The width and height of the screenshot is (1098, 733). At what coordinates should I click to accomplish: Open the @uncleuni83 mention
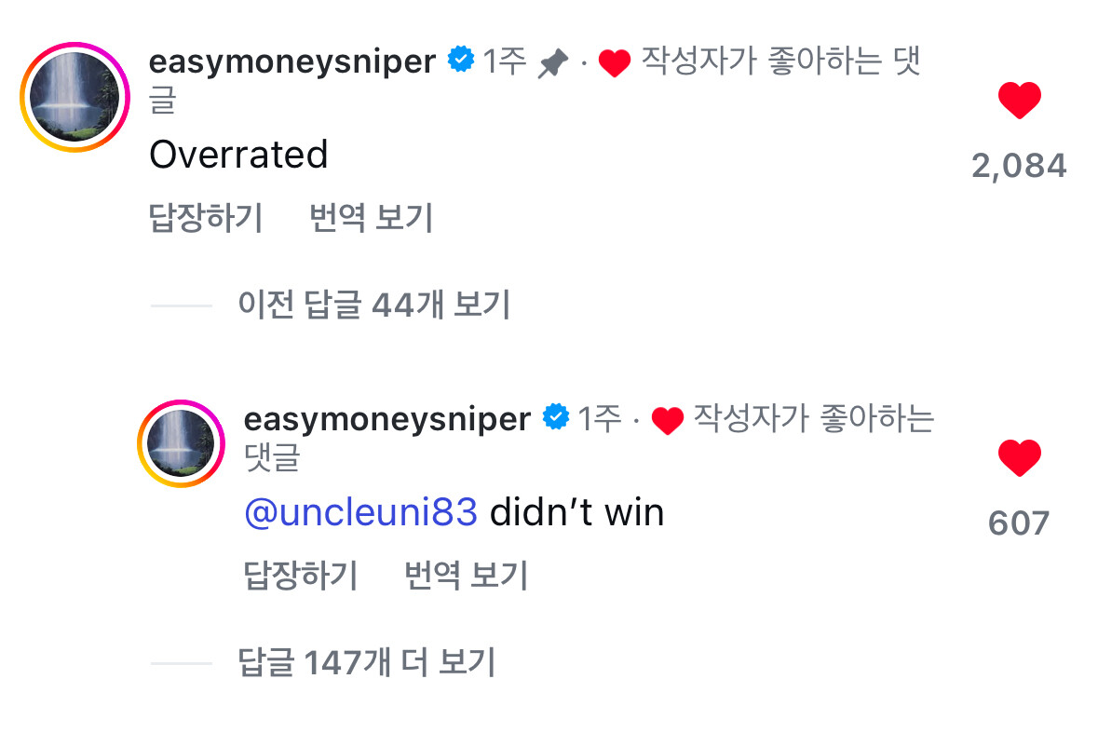(x=360, y=511)
